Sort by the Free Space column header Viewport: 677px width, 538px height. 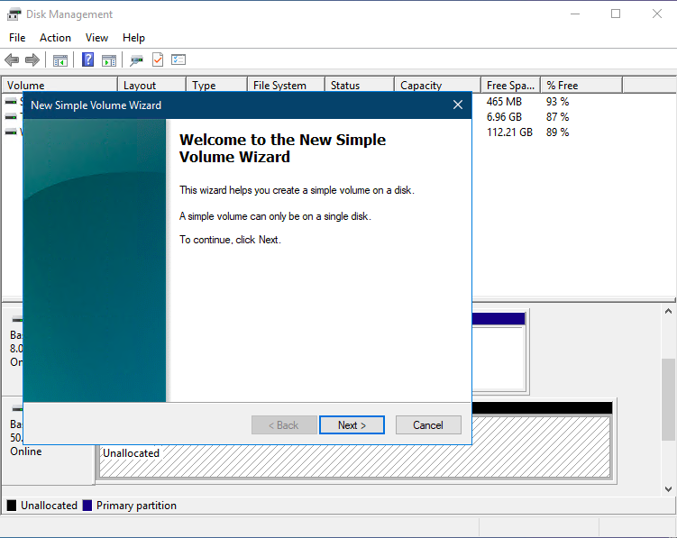point(510,85)
